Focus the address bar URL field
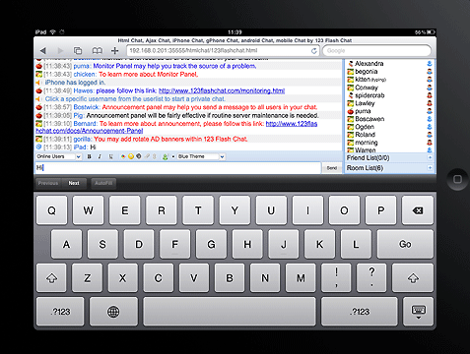470x354 pixels. click(223, 51)
